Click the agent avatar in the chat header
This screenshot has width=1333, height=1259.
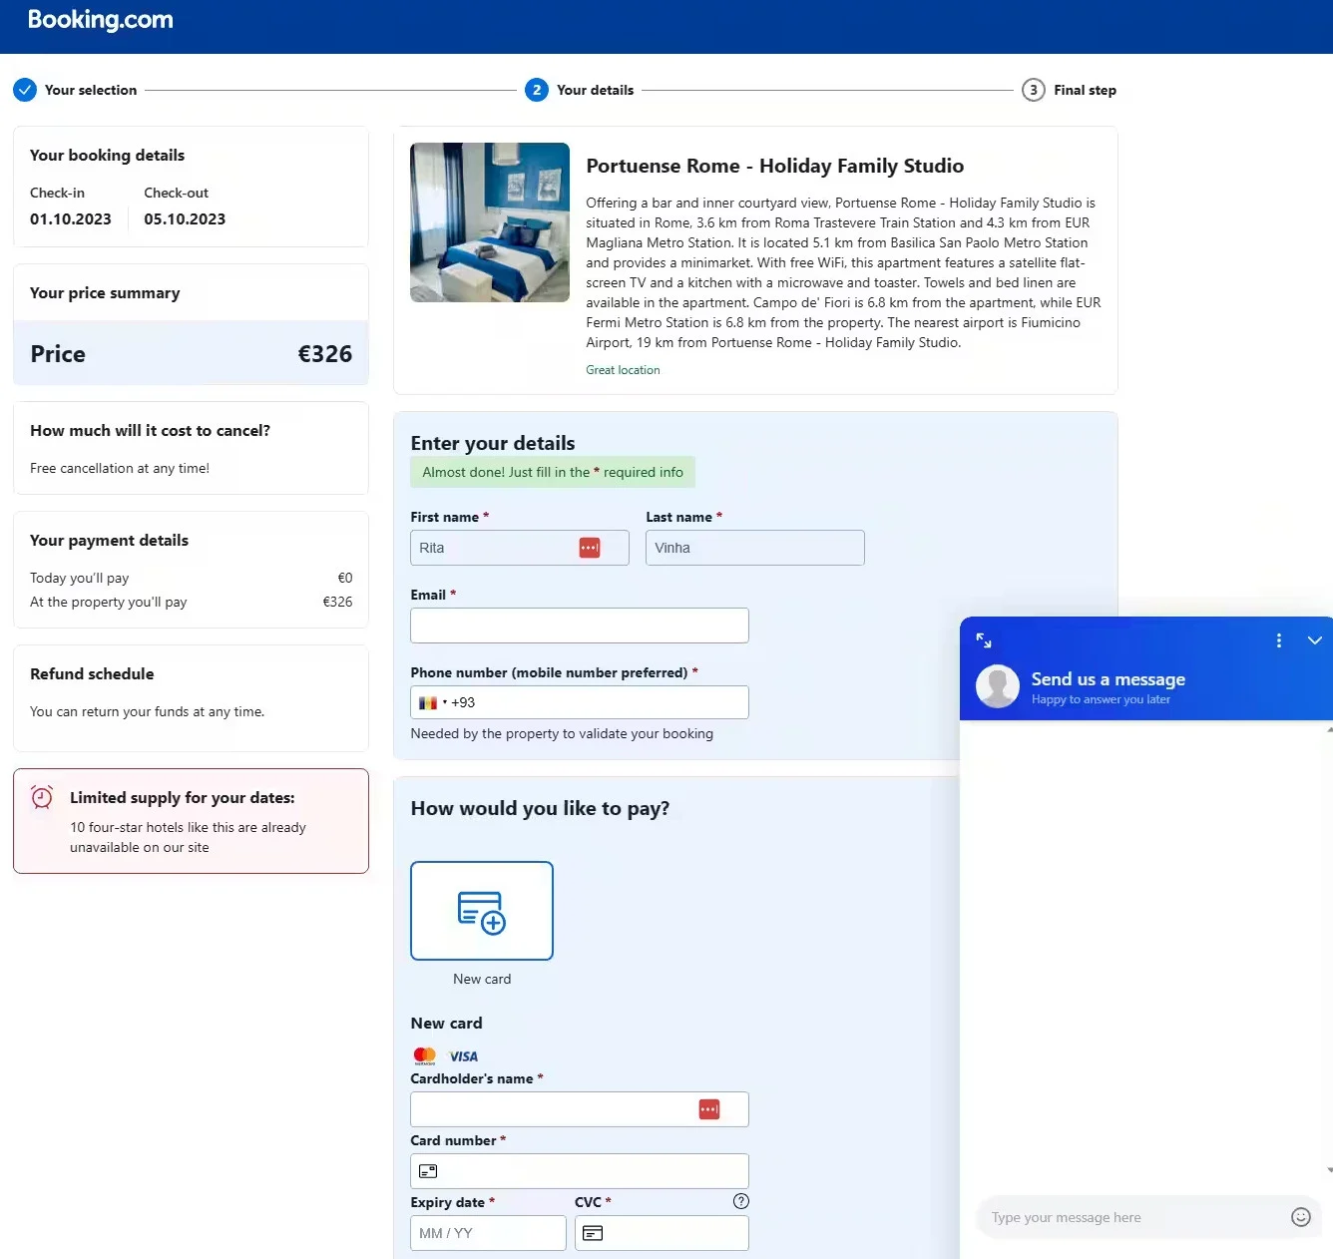coord(997,686)
